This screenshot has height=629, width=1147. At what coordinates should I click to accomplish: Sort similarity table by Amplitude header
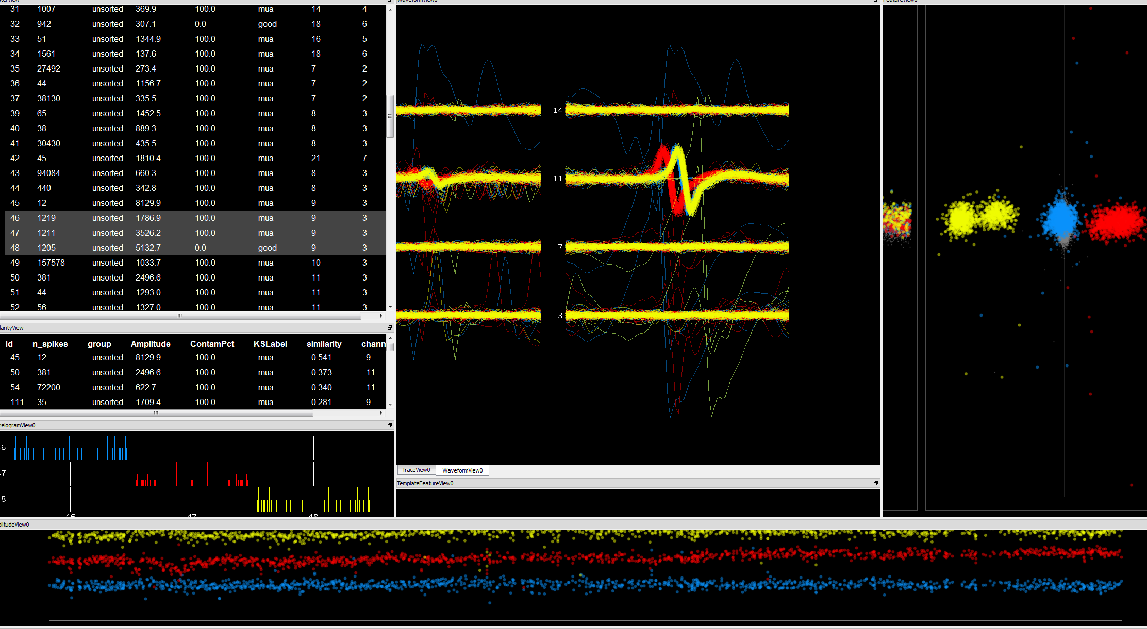[151, 344]
